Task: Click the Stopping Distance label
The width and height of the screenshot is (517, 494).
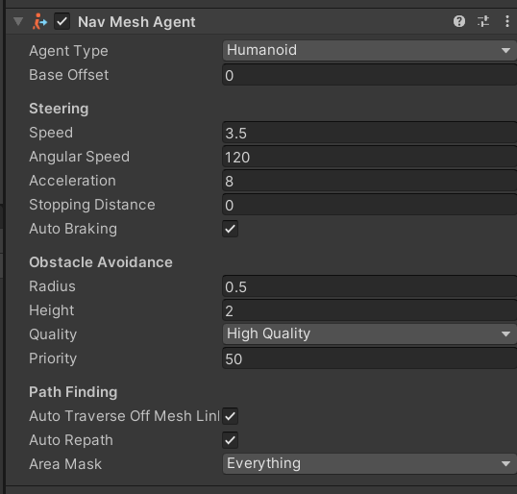Action: [92, 205]
